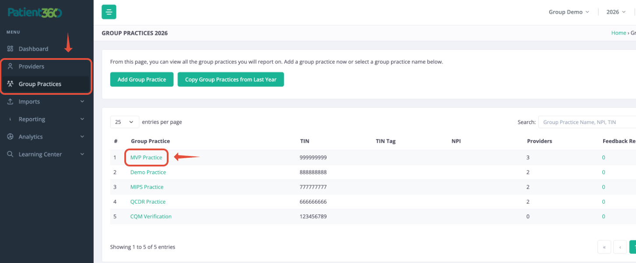Viewport: 636px width, 263px height.
Task: Open the Reporting menu label
Action: pos(32,119)
